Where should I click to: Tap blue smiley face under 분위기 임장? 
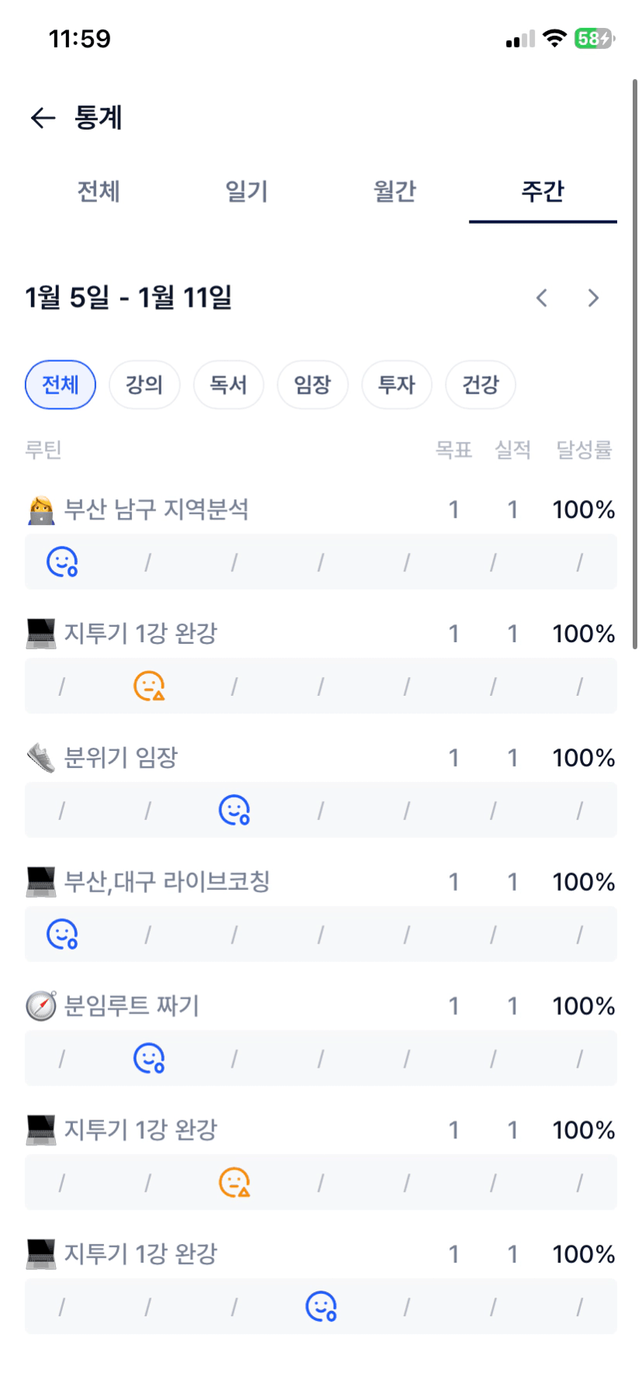(x=234, y=810)
